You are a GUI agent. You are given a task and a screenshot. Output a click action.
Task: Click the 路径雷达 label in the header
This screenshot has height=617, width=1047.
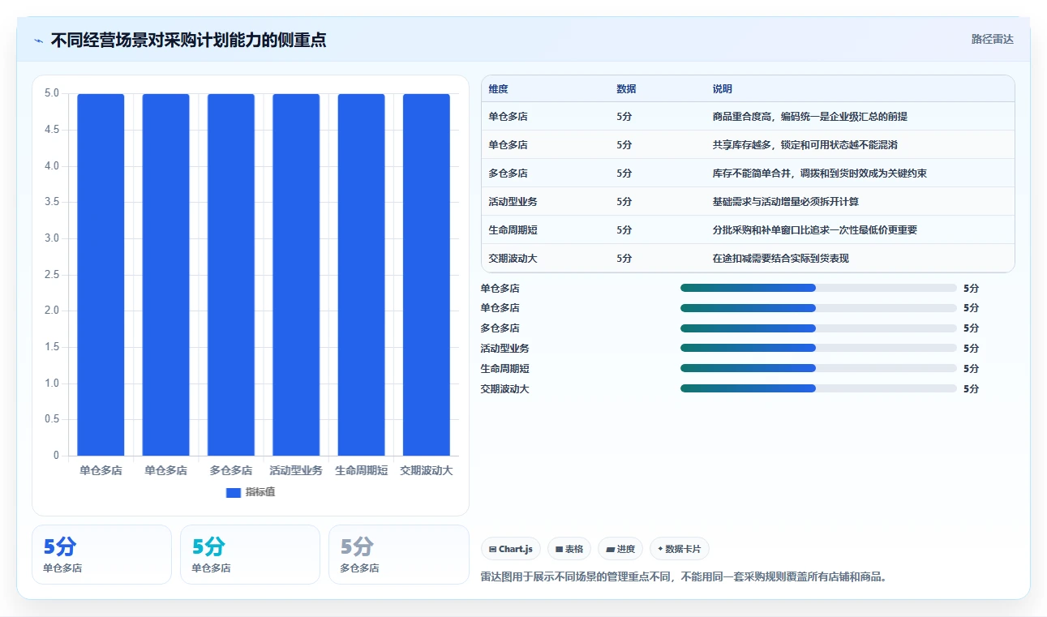(993, 39)
